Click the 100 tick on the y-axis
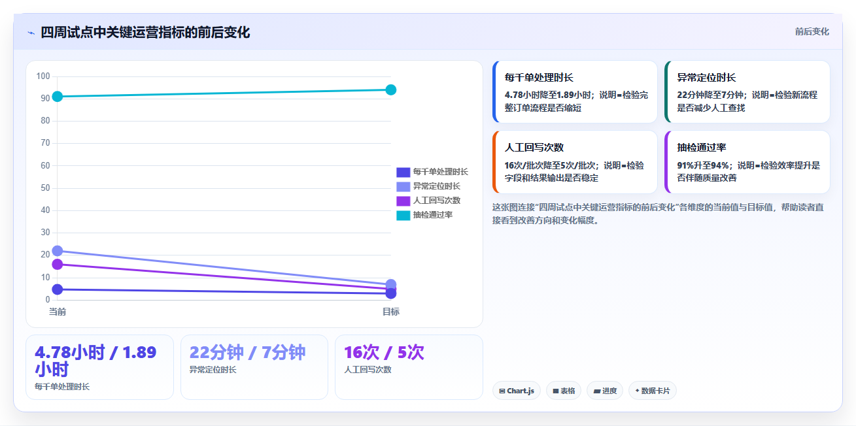Viewport: 856px width, 426px height. 43,76
